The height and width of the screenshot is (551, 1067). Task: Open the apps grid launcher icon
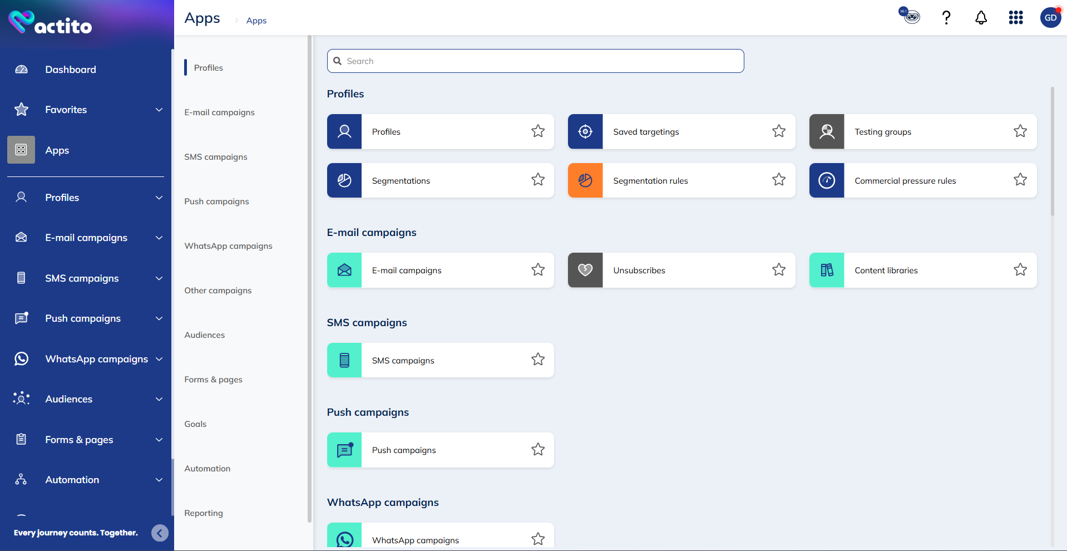tap(1016, 18)
